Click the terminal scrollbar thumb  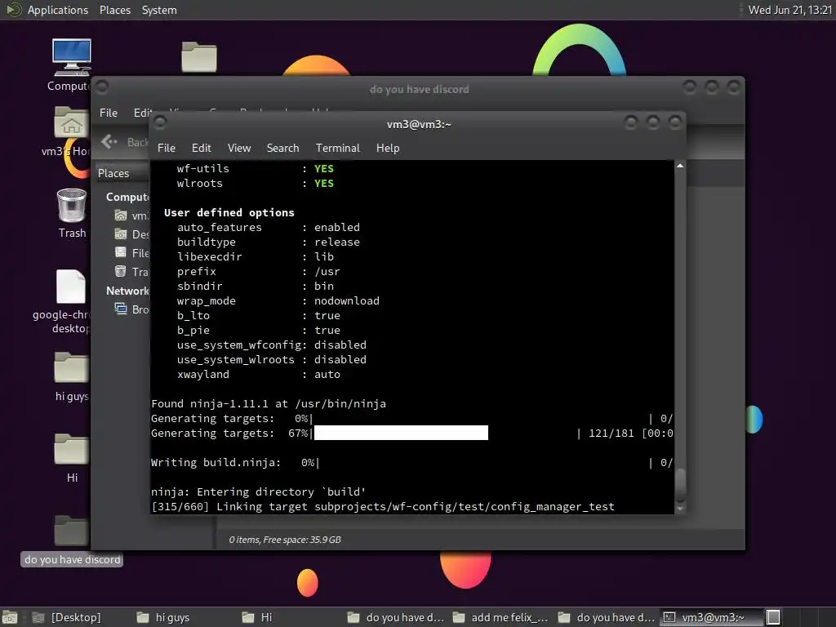point(680,485)
